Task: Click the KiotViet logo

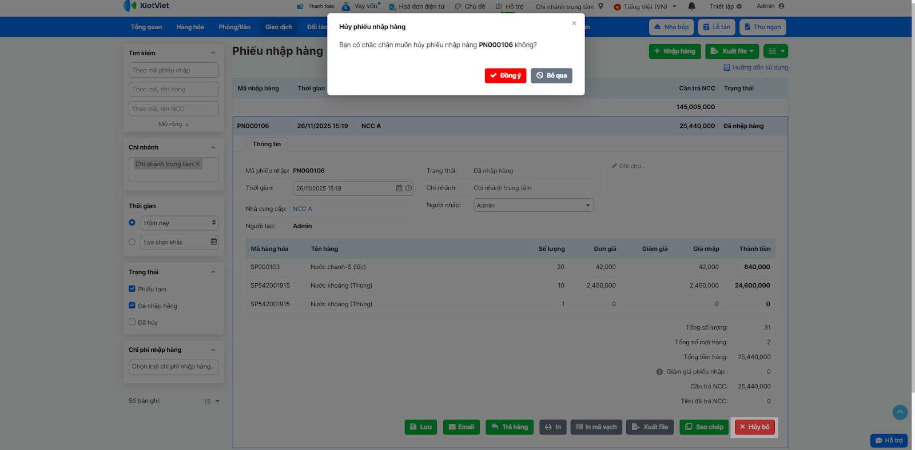Action: (146, 6)
